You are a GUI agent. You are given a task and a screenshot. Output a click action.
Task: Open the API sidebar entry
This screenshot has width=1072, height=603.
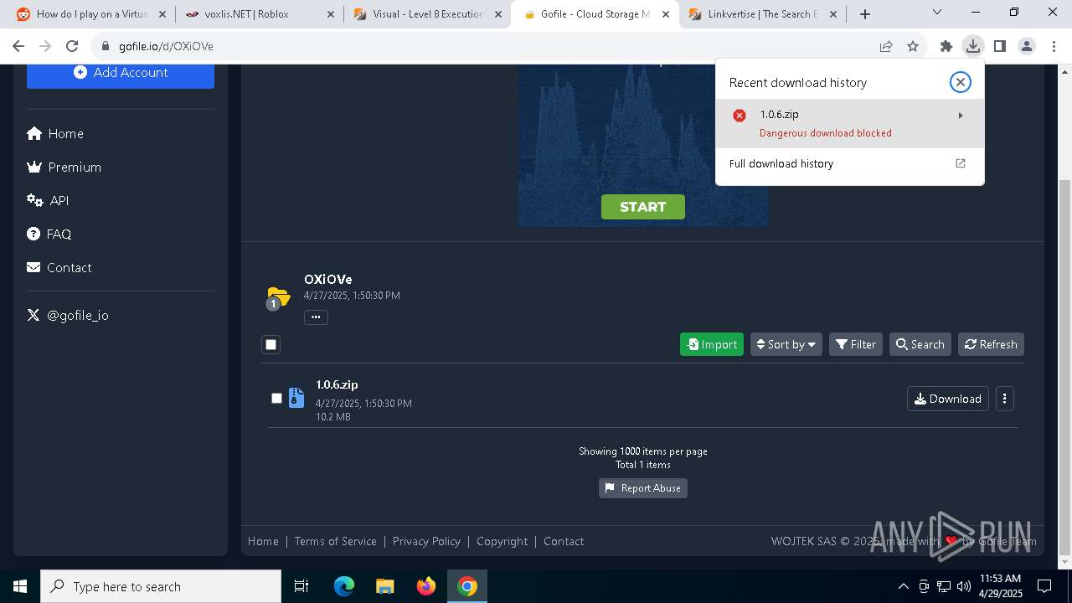pyautogui.click(x=48, y=201)
